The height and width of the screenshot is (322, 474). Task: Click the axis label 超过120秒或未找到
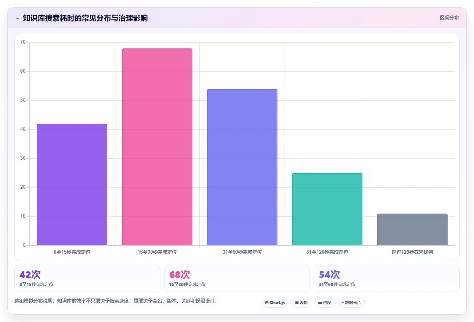(412, 252)
